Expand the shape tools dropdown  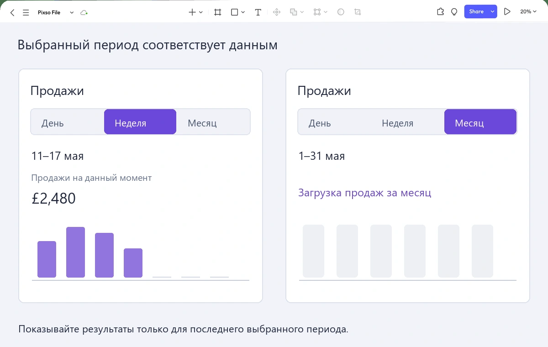[243, 12]
